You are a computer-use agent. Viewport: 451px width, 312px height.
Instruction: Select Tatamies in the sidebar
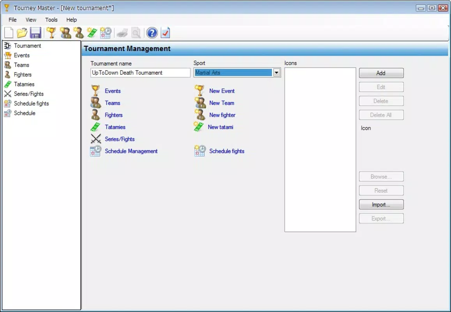click(24, 84)
